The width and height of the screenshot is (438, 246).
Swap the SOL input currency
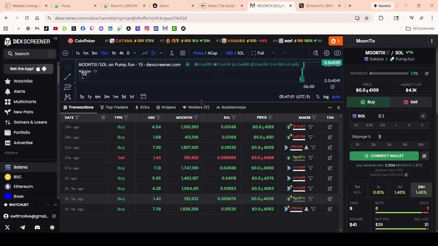(x=423, y=116)
